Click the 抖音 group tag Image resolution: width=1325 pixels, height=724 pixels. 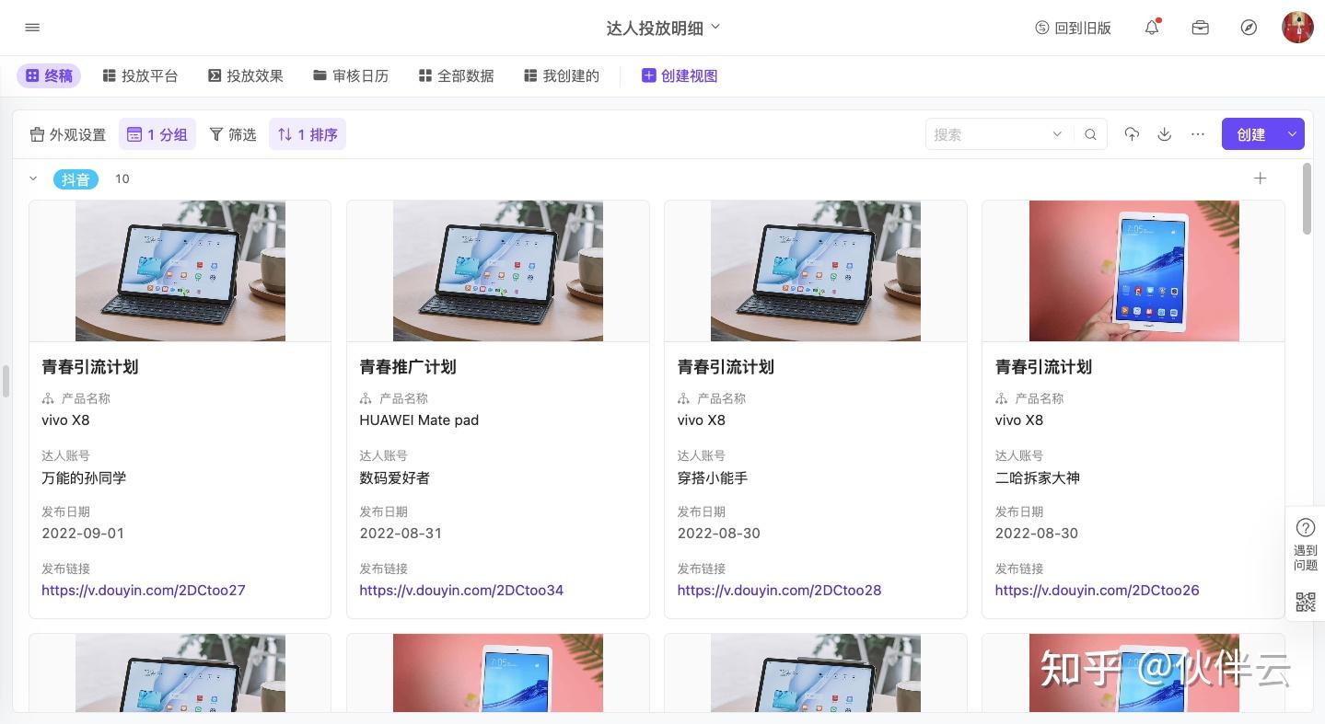[76, 178]
